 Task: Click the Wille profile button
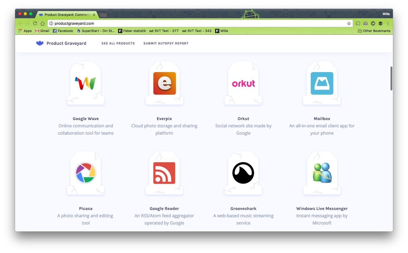pyautogui.click(x=386, y=14)
